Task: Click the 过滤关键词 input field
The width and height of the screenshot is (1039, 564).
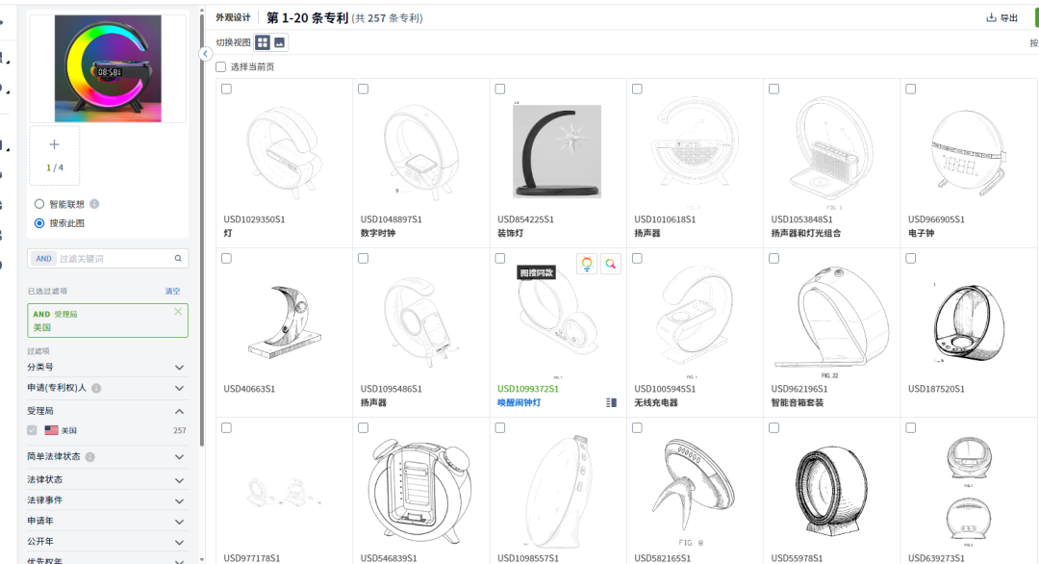Action: [114, 259]
